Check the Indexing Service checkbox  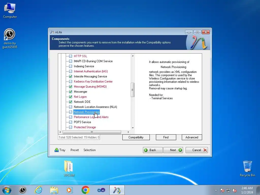(71, 66)
